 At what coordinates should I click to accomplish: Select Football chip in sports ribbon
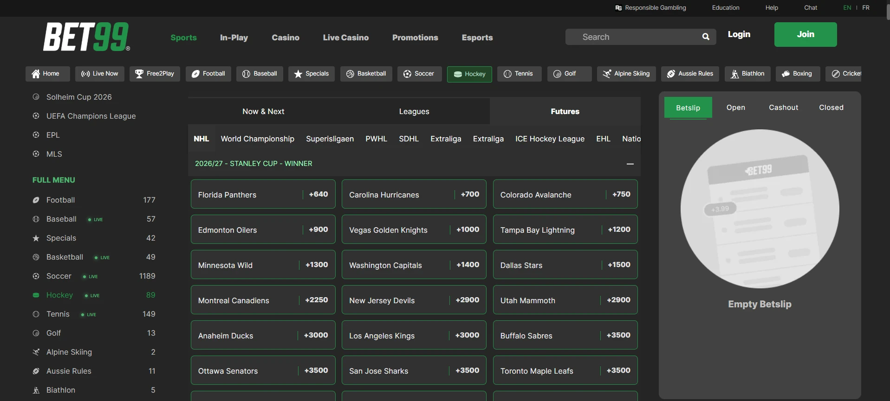[x=208, y=74]
